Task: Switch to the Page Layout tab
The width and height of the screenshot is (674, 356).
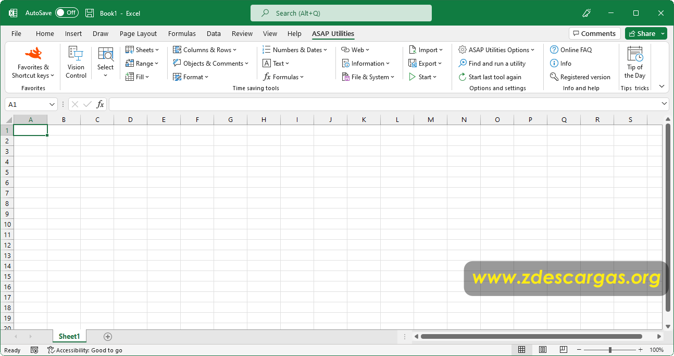Action: 138,34
